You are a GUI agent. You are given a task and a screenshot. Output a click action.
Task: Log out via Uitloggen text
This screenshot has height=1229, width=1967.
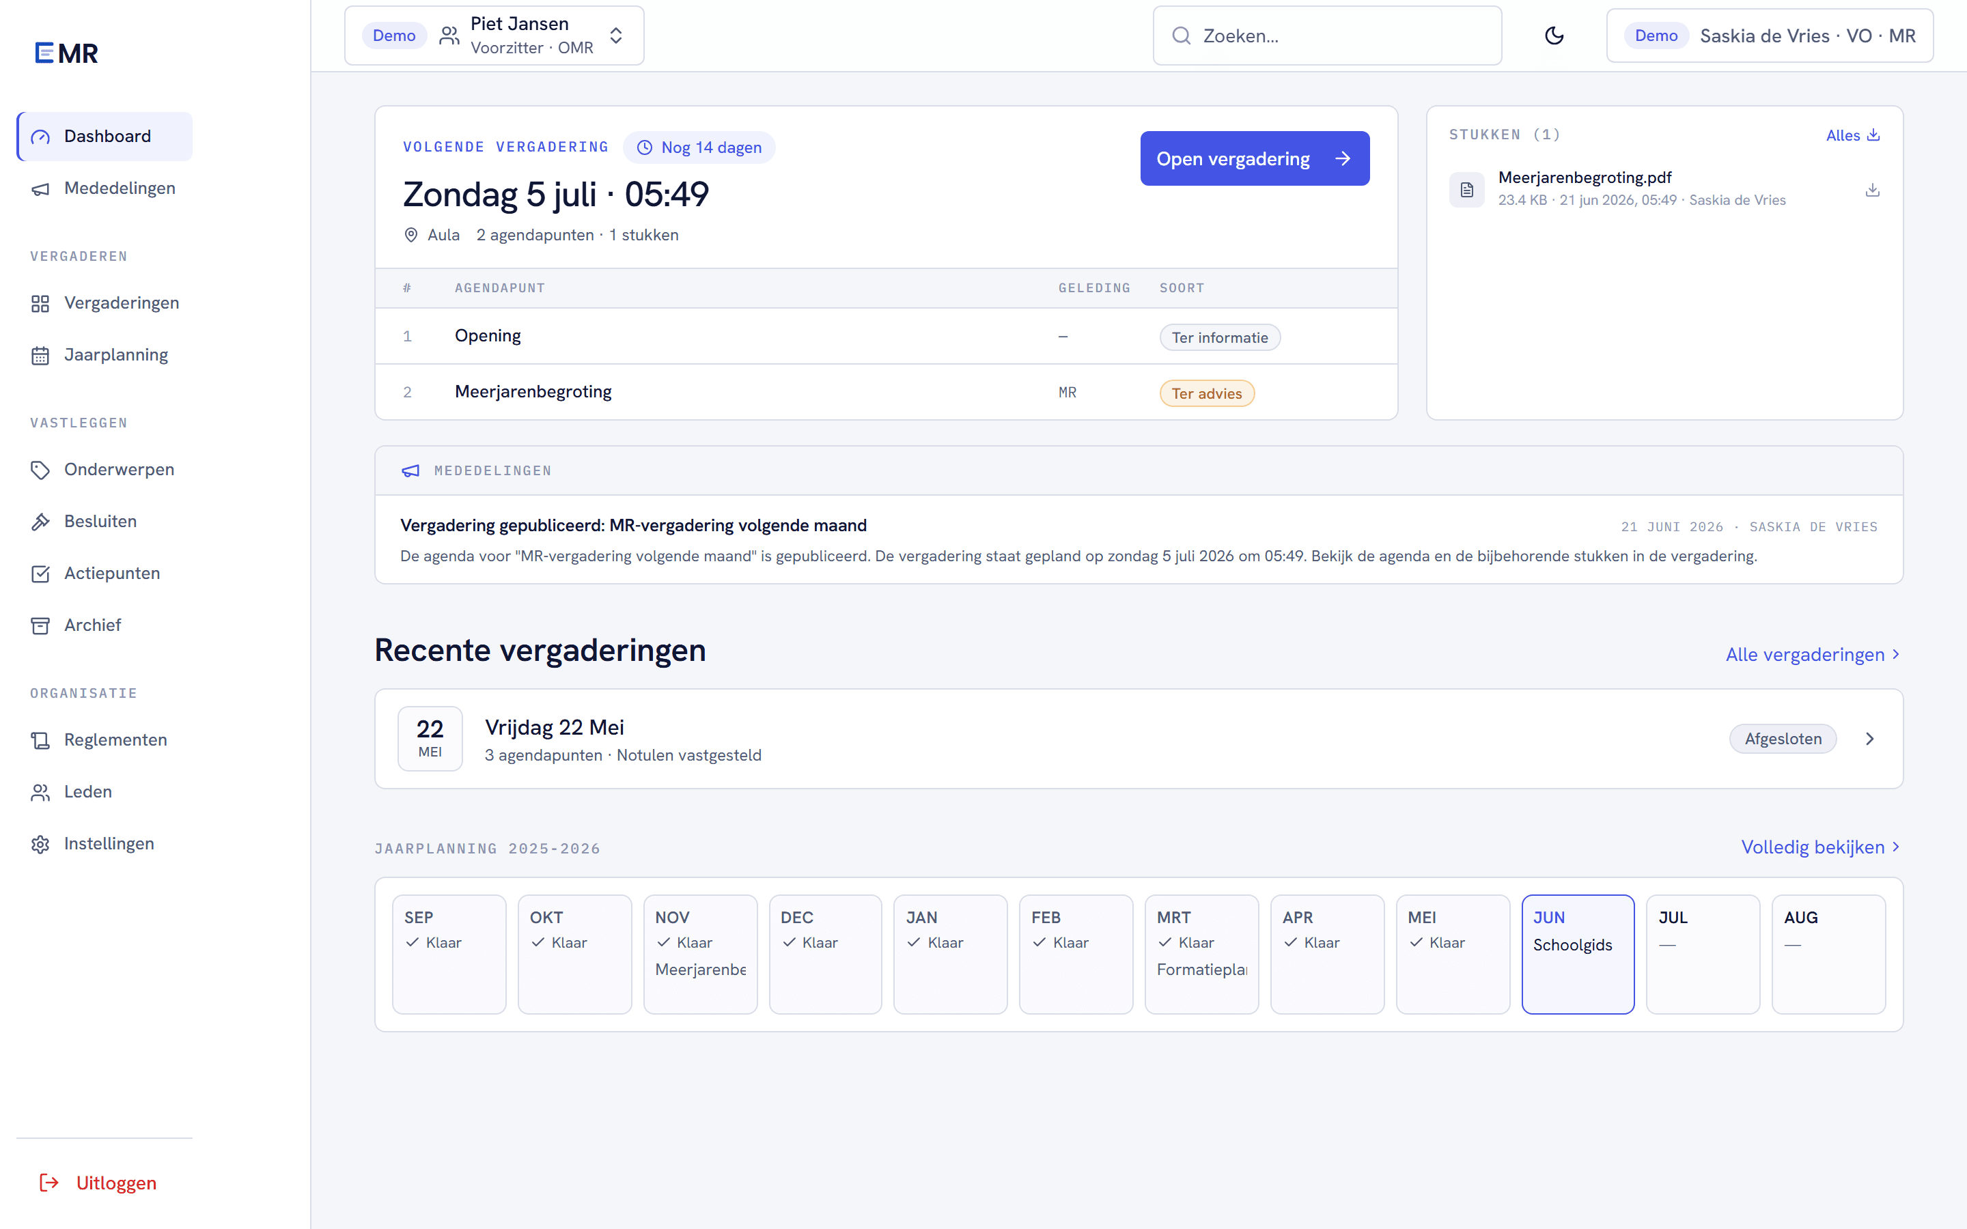point(116,1183)
